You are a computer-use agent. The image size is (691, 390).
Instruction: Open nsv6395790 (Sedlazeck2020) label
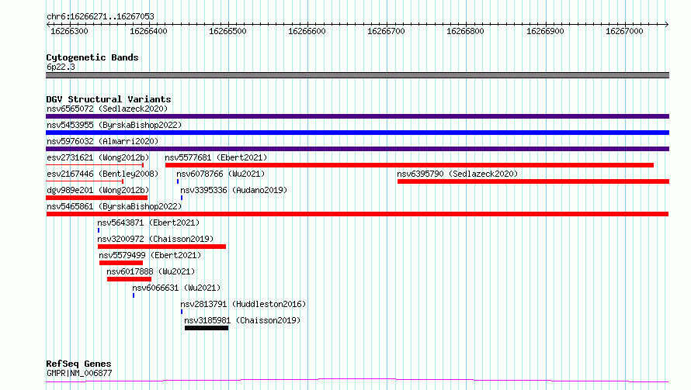click(x=457, y=174)
